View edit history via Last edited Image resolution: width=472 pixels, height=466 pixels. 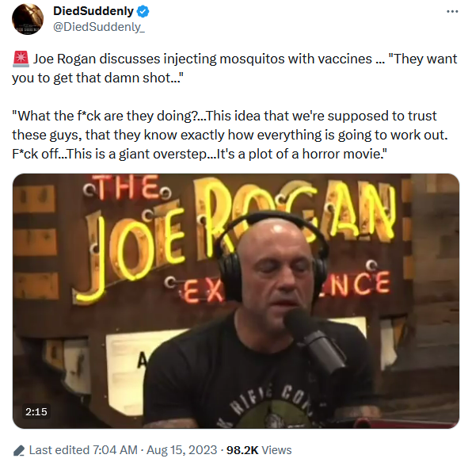(x=59, y=450)
